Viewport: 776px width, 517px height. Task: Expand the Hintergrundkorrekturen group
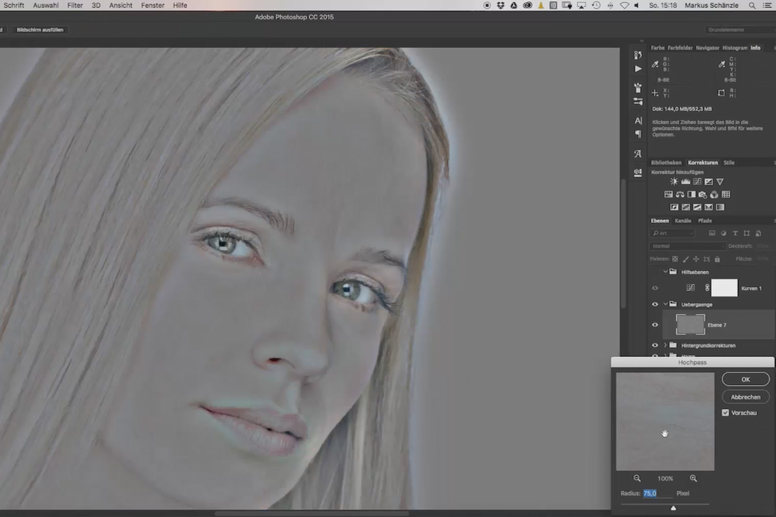click(x=665, y=345)
